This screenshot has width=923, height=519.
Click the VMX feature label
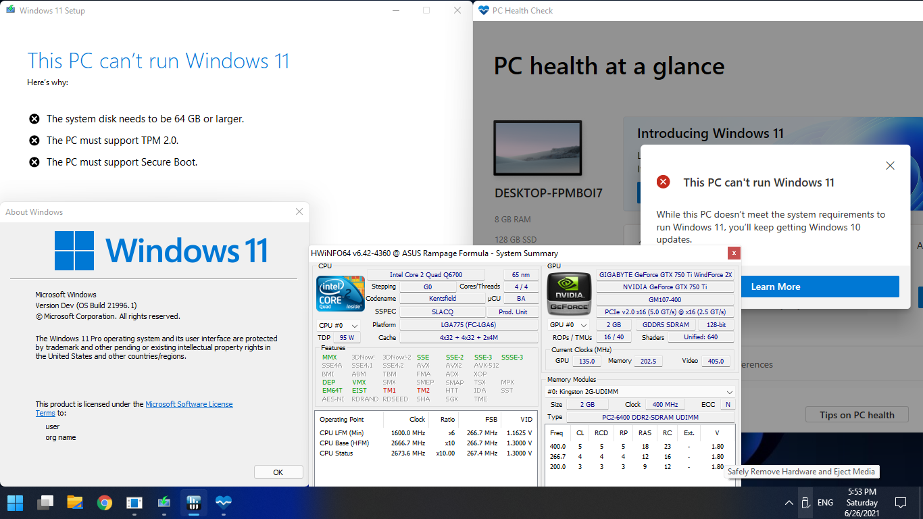point(359,382)
